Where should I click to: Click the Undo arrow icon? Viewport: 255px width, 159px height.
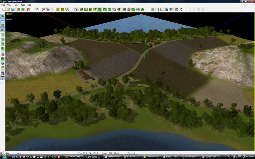pos(37,9)
